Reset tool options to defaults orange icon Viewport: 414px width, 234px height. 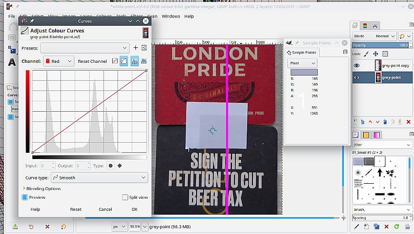click(x=63, y=226)
